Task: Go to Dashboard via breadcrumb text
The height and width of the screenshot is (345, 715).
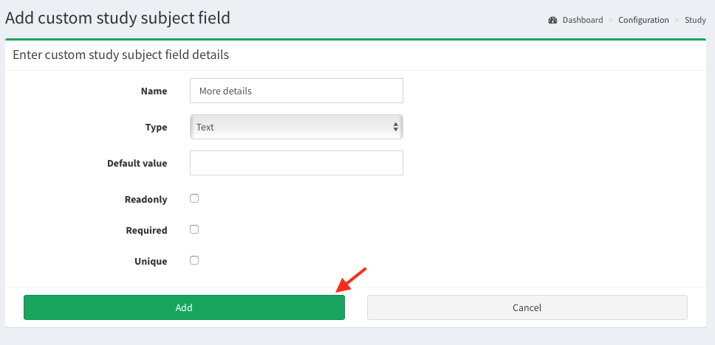Action: point(583,20)
